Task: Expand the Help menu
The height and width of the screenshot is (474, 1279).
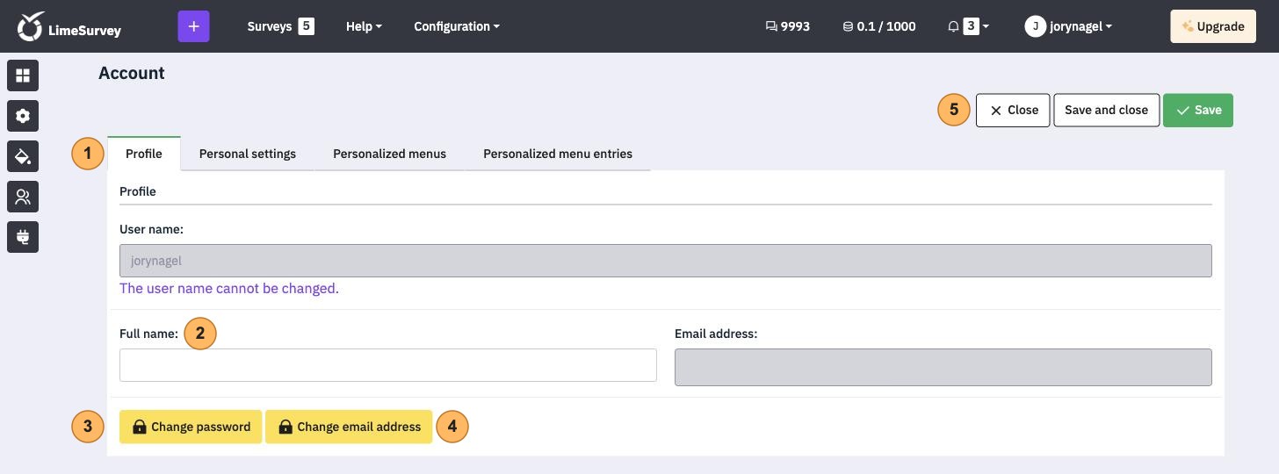Action: tap(364, 26)
